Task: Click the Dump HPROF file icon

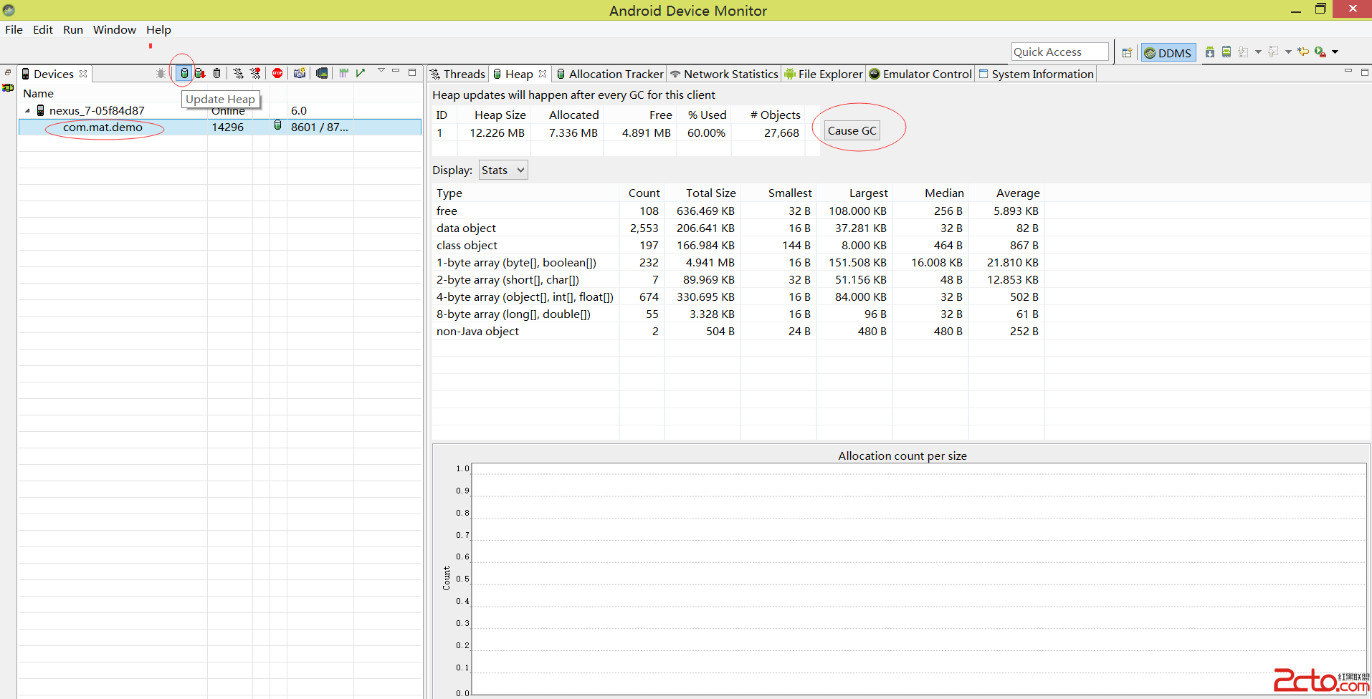Action: (200, 73)
